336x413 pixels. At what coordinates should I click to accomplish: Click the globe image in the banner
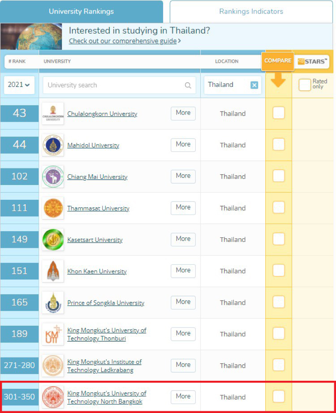[31, 36]
